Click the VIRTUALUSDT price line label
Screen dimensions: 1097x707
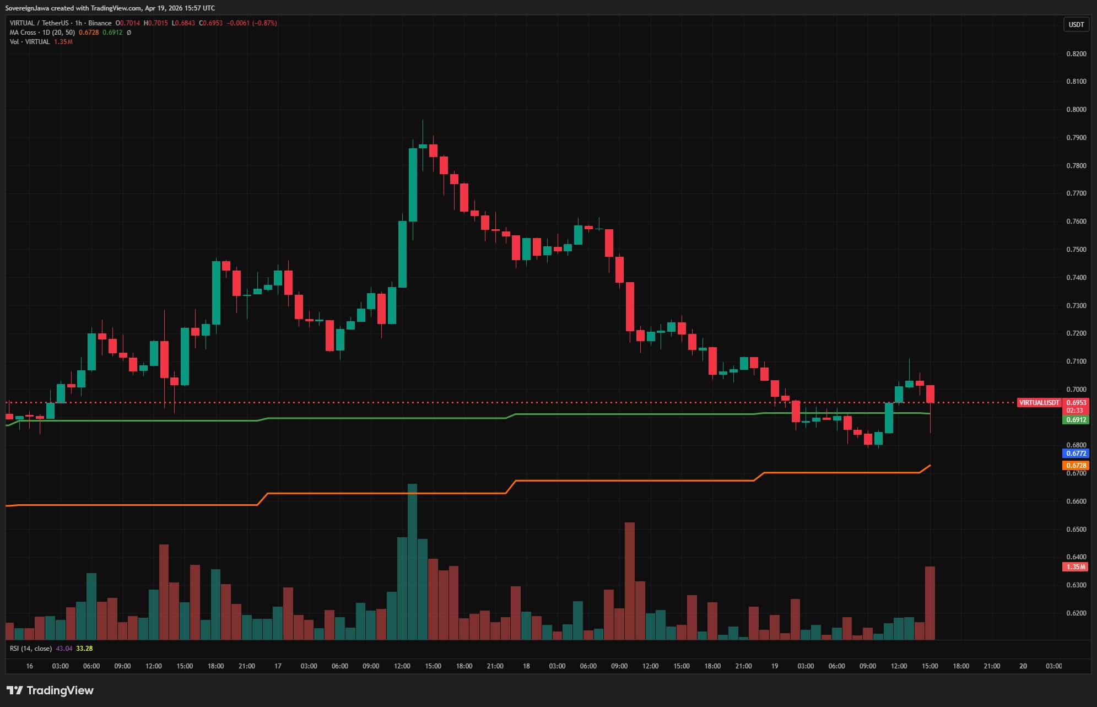(1039, 403)
